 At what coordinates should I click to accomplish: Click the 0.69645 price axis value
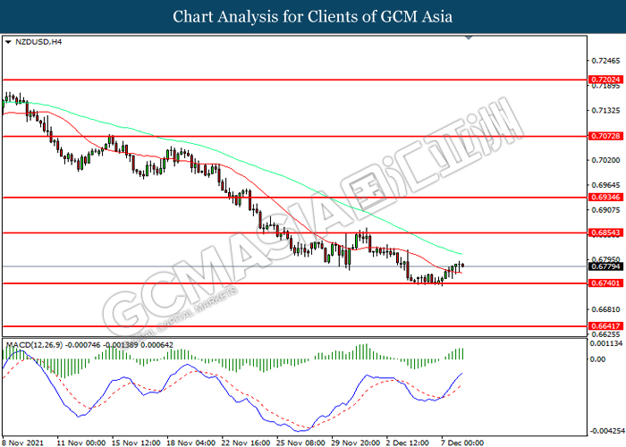point(605,185)
